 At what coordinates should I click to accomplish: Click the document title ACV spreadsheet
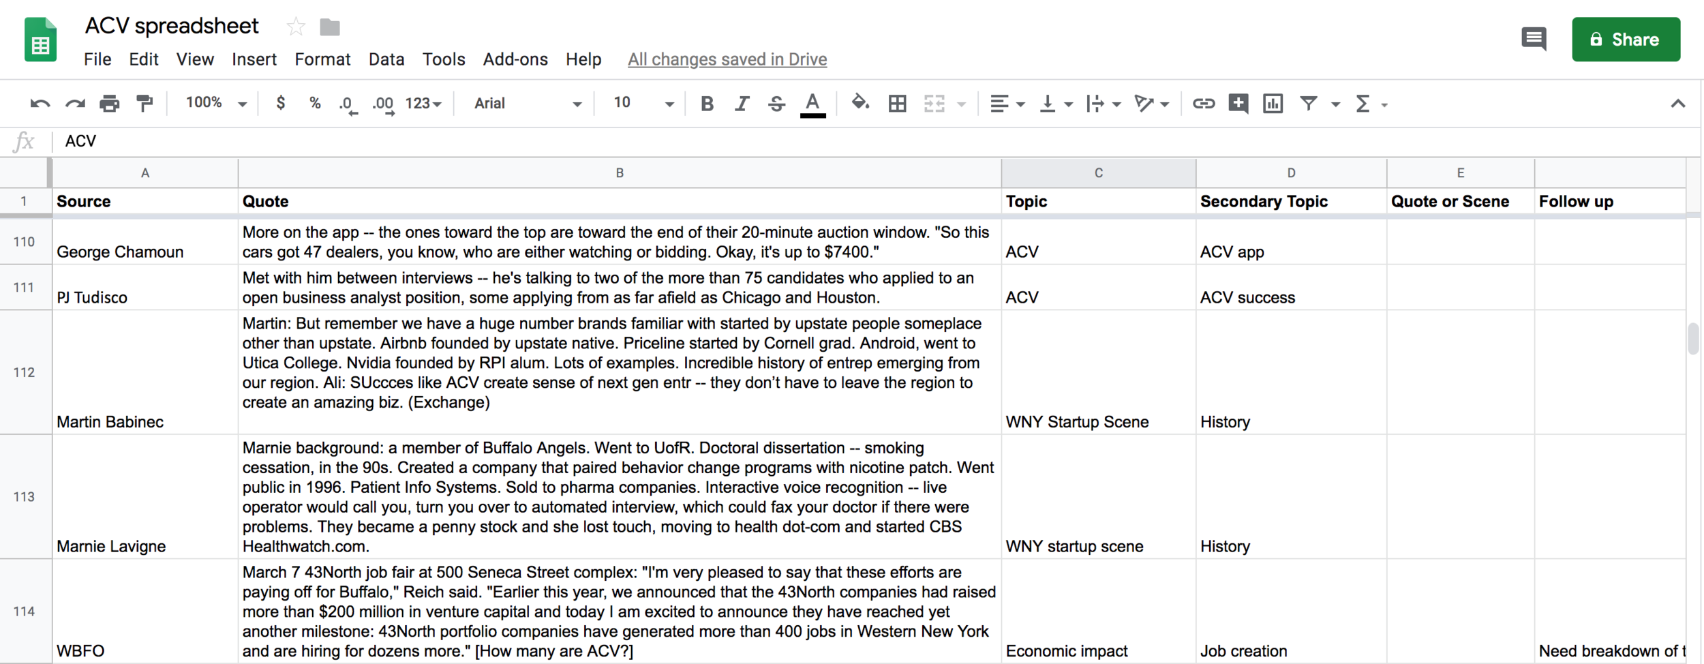172,26
